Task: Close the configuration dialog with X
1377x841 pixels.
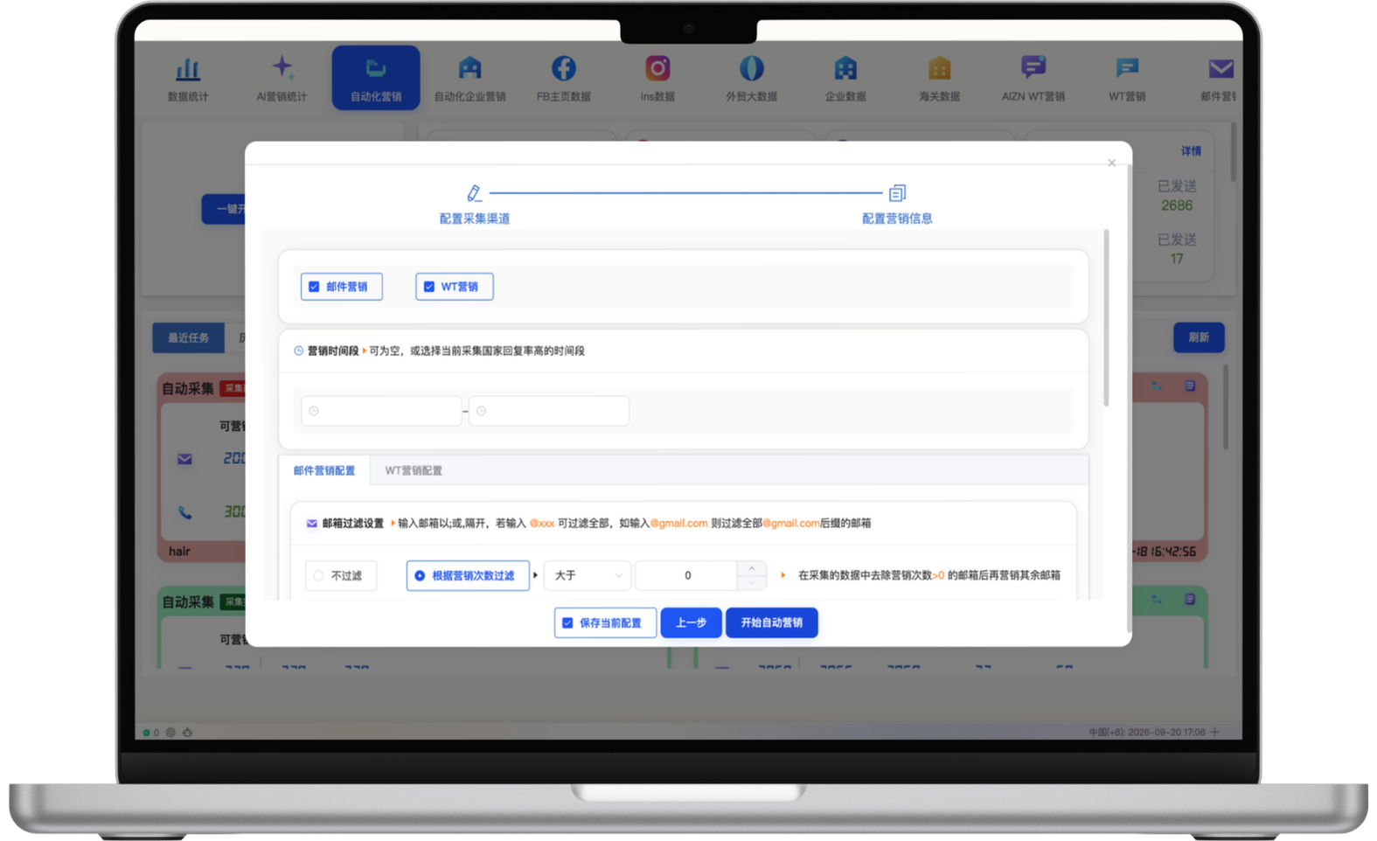Action: [1111, 163]
